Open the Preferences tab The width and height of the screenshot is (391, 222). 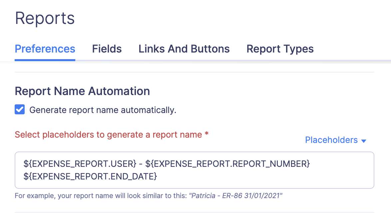tap(45, 49)
